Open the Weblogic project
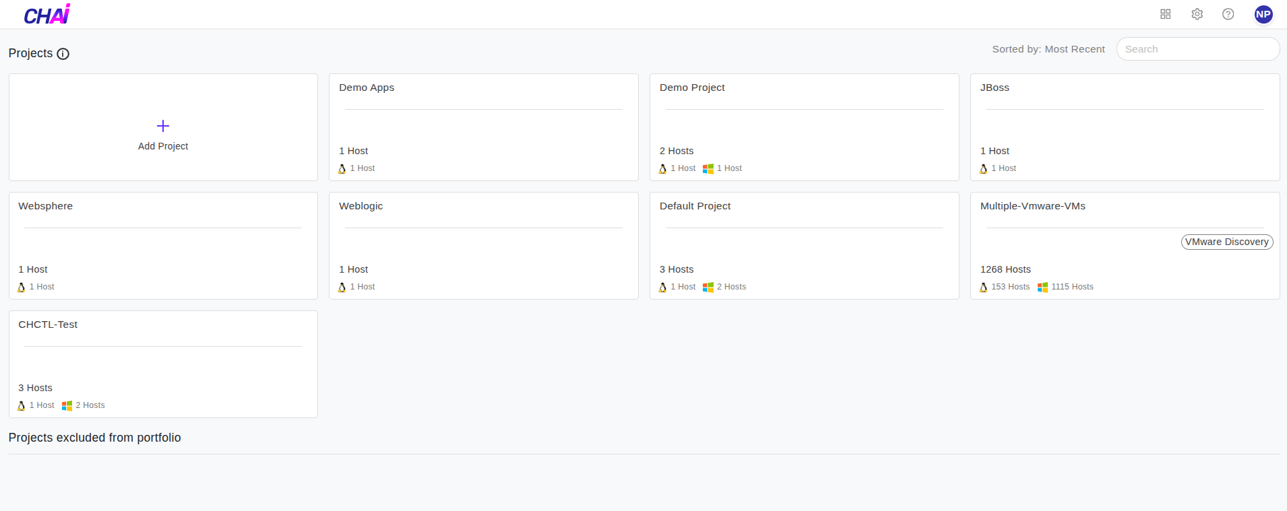The height and width of the screenshot is (511, 1287). (360, 206)
